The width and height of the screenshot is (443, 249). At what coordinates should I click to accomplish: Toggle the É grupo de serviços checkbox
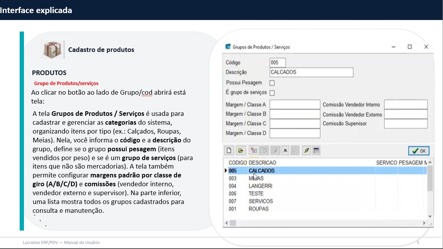pyautogui.click(x=272, y=93)
